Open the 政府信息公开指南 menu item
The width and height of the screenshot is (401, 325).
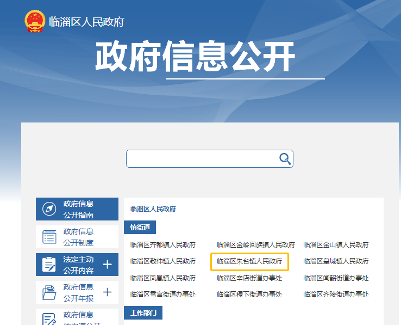(78, 209)
